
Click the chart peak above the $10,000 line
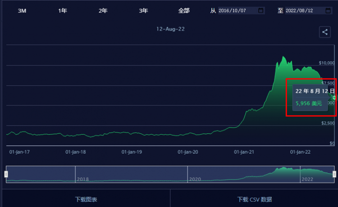click(x=283, y=57)
